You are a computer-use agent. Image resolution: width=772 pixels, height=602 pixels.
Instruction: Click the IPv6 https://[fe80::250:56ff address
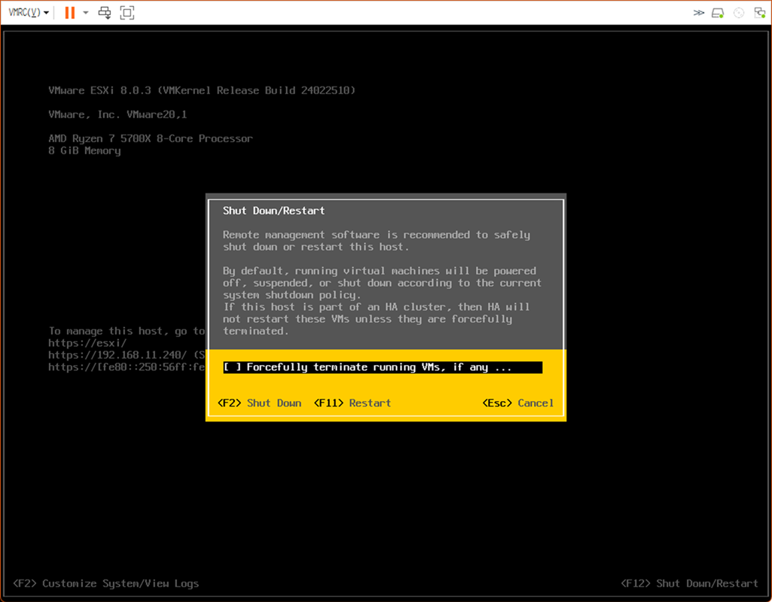[127, 367]
